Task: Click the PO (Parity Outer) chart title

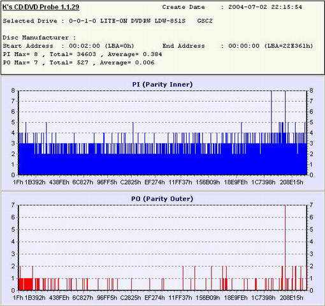Action: tap(162, 199)
